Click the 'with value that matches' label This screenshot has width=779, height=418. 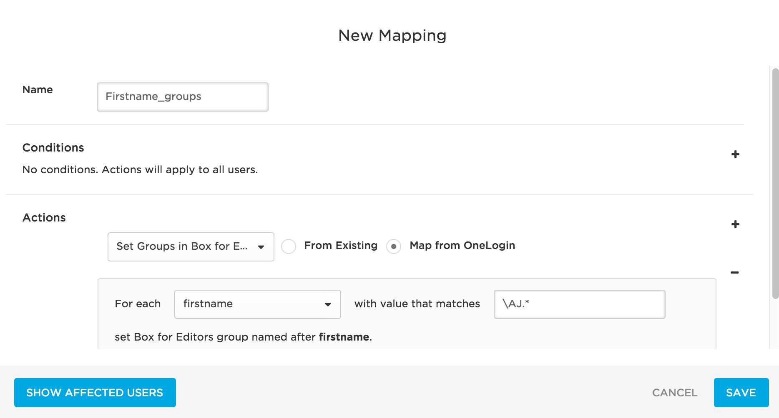click(417, 304)
